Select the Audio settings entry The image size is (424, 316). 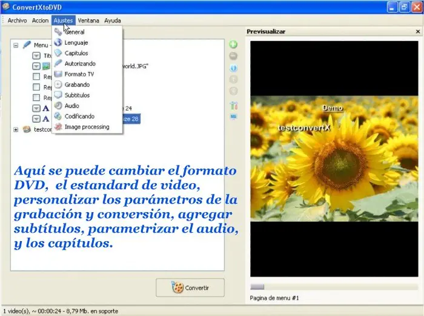[x=71, y=106]
